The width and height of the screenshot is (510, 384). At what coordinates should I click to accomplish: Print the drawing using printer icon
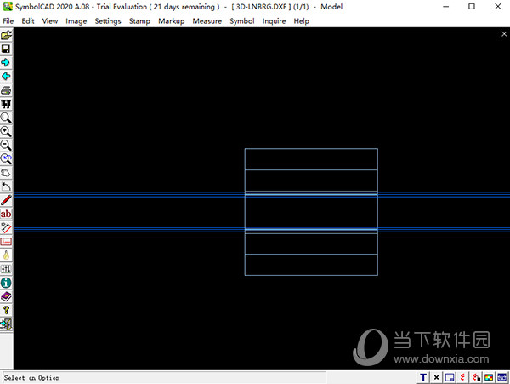6,90
